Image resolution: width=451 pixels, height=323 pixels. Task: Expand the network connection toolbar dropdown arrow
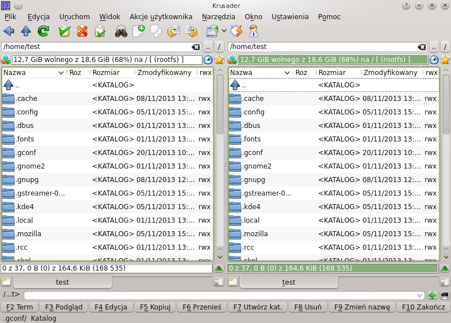coord(224,31)
